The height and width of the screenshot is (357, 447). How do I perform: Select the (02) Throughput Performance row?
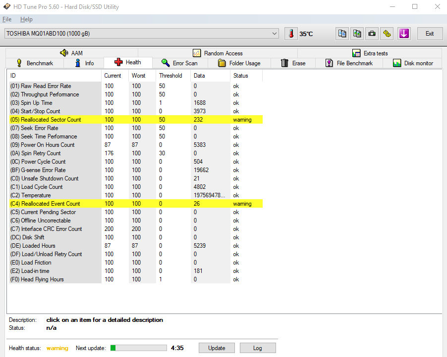[x=136, y=94]
